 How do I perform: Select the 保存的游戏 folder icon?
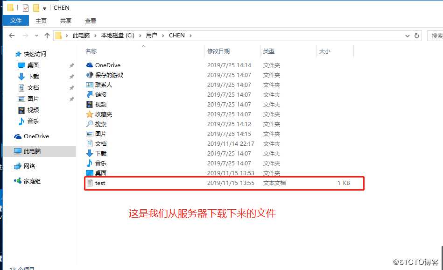[x=90, y=75]
